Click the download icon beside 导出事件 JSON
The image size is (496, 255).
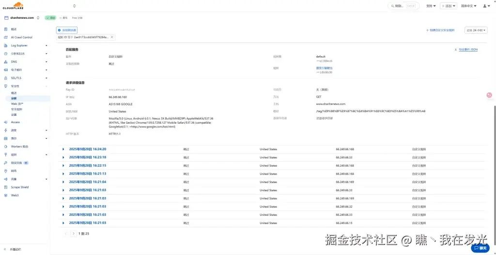455,50
